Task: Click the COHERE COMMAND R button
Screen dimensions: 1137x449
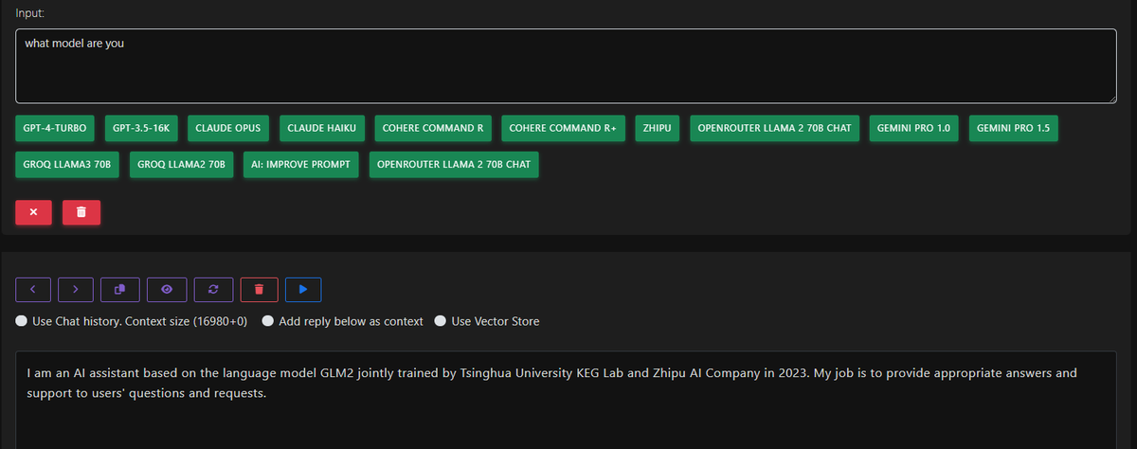Action: click(x=433, y=128)
